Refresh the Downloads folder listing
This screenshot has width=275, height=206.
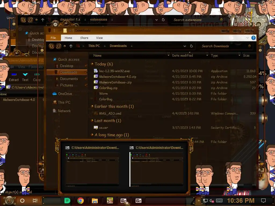point(191,46)
